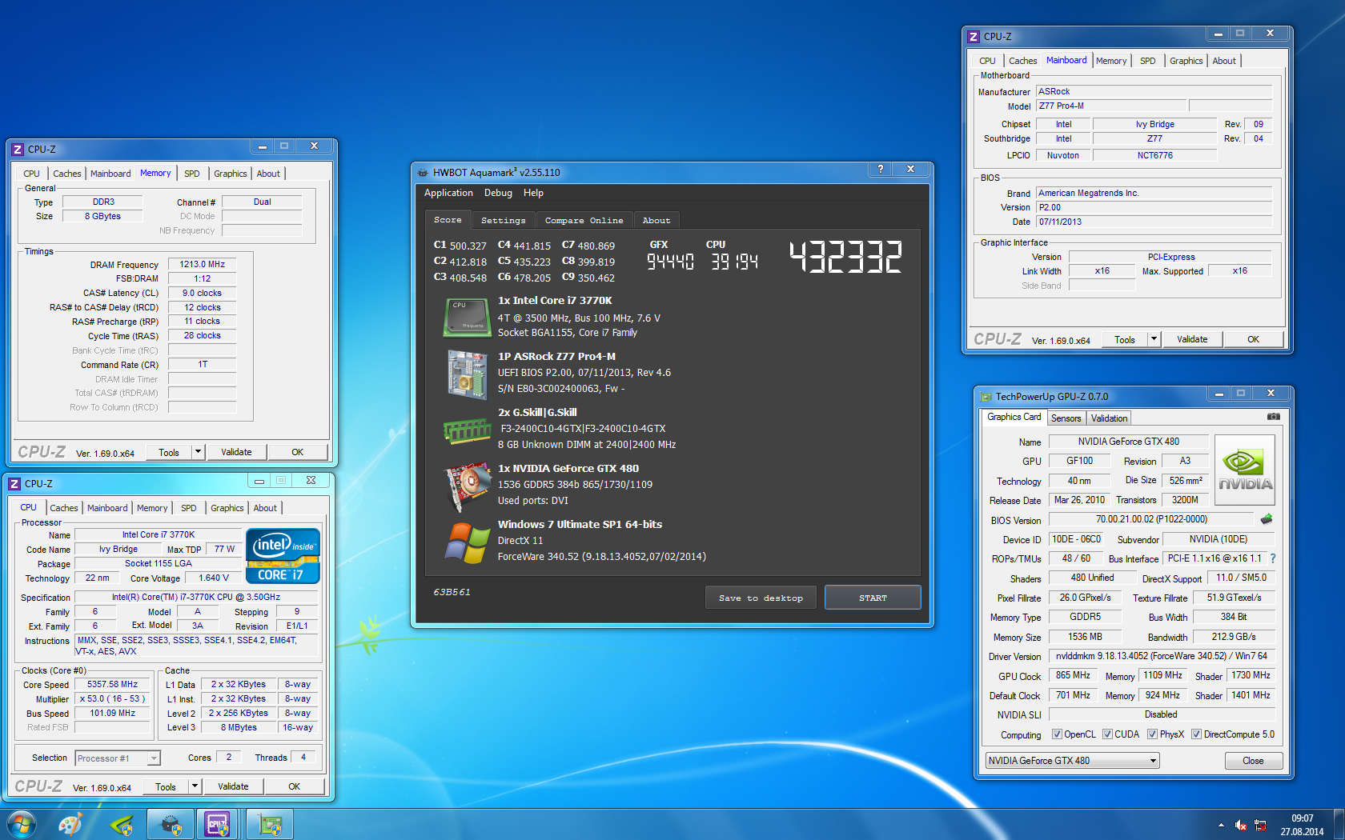The image size is (1345, 840).
Task: Click the Intel Core i7 logo in CPU-Z
Action: 283,556
